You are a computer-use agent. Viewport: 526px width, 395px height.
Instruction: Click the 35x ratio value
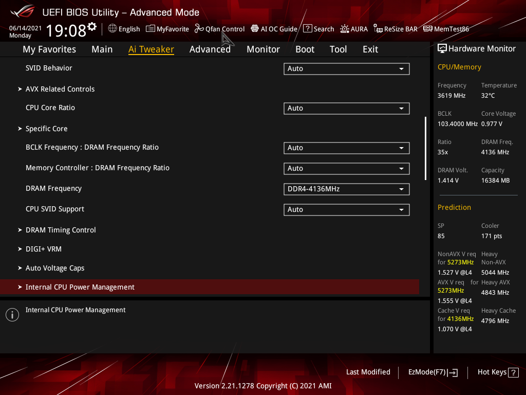443,152
